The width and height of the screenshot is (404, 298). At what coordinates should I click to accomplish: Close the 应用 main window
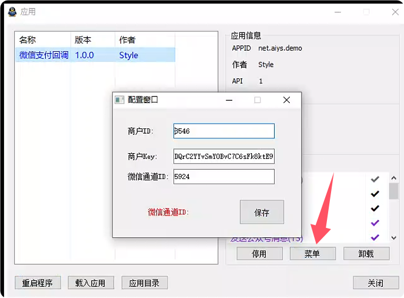click(x=395, y=12)
